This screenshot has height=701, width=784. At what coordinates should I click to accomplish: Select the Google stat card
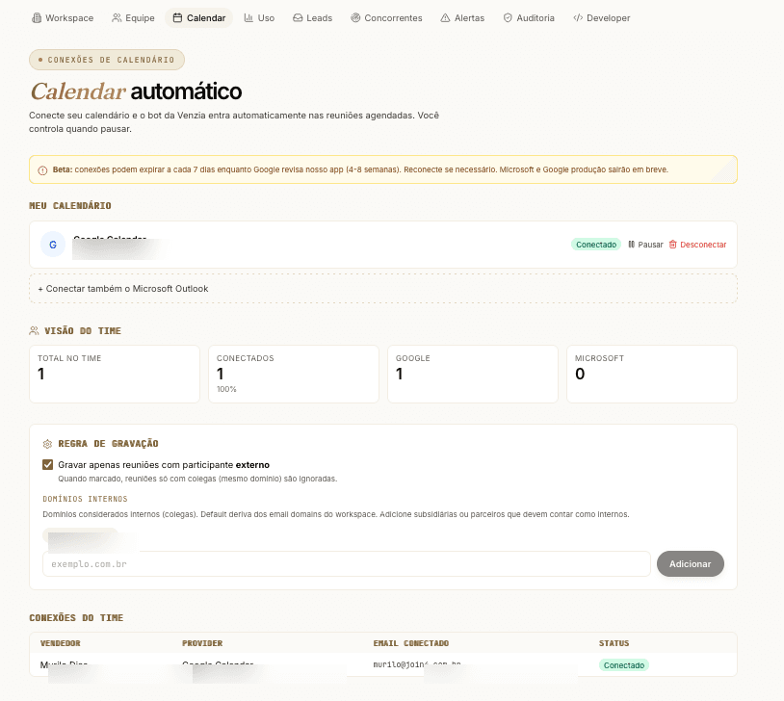[473, 374]
